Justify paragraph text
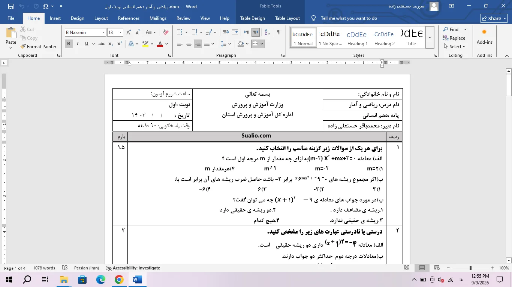512x287 pixels. [x=207, y=44]
